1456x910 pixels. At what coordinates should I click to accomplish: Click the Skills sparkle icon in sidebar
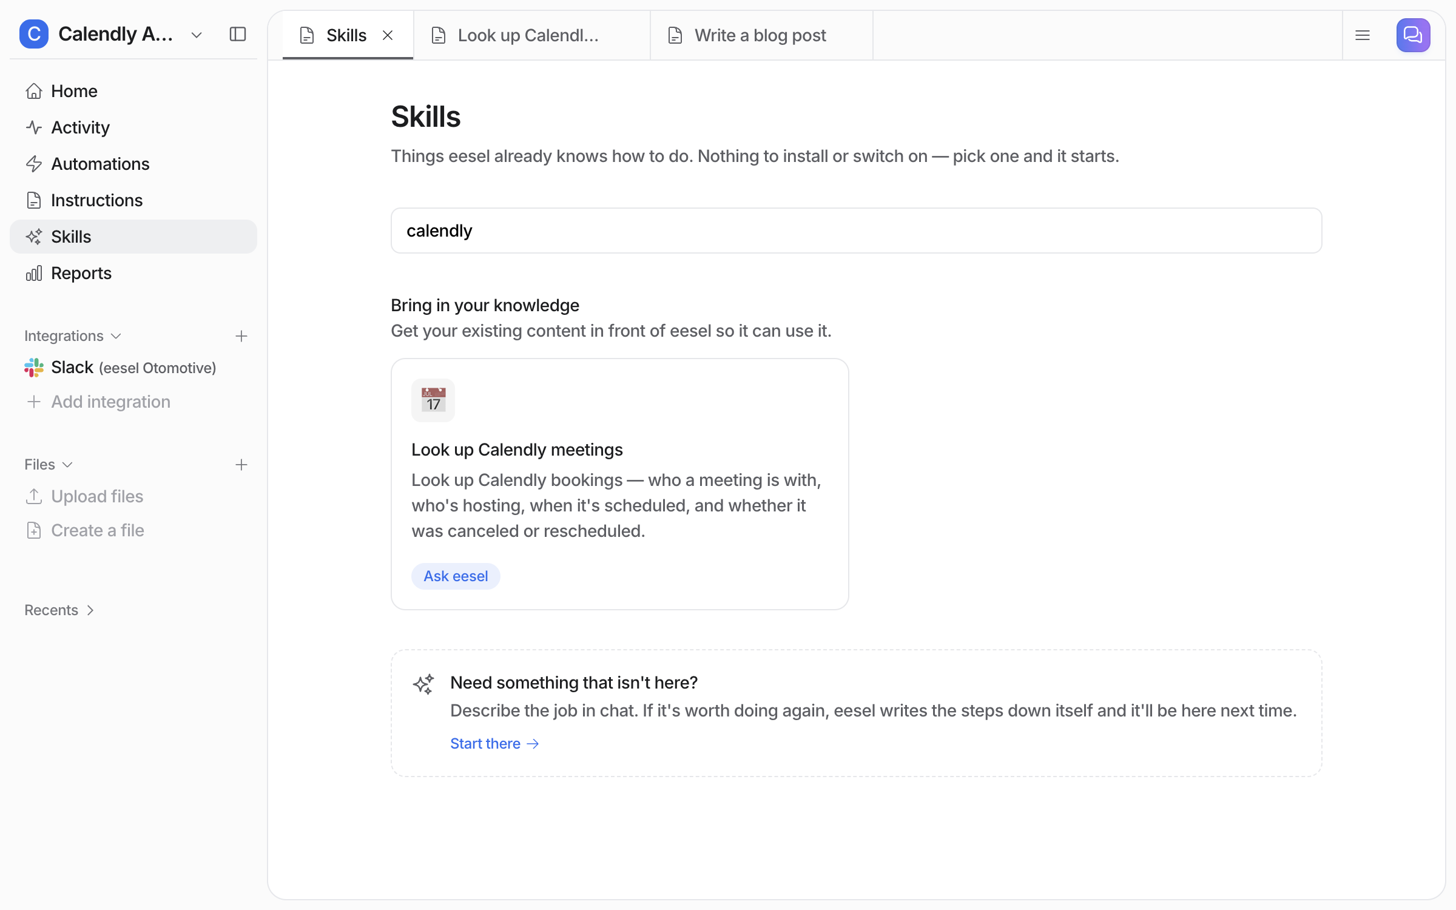(34, 237)
